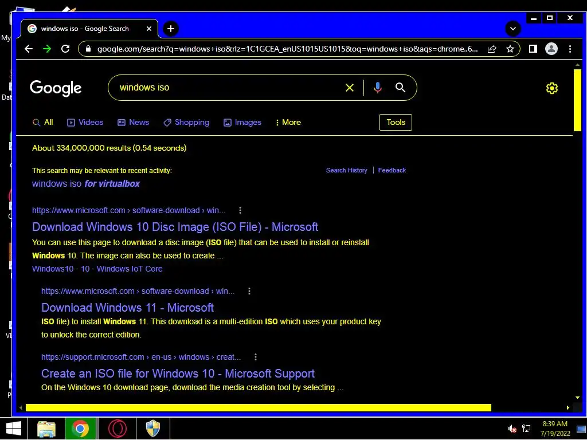Select the All results tab
Viewport: 587px width, 440px height.
[x=42, y=123]
